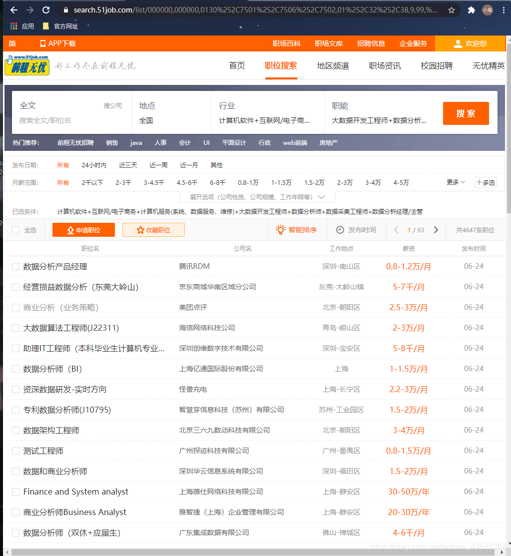Viewport: 511px width, 556px height.
Task: Open 职场百科 in the orange bar
Action: pos(287,43)
